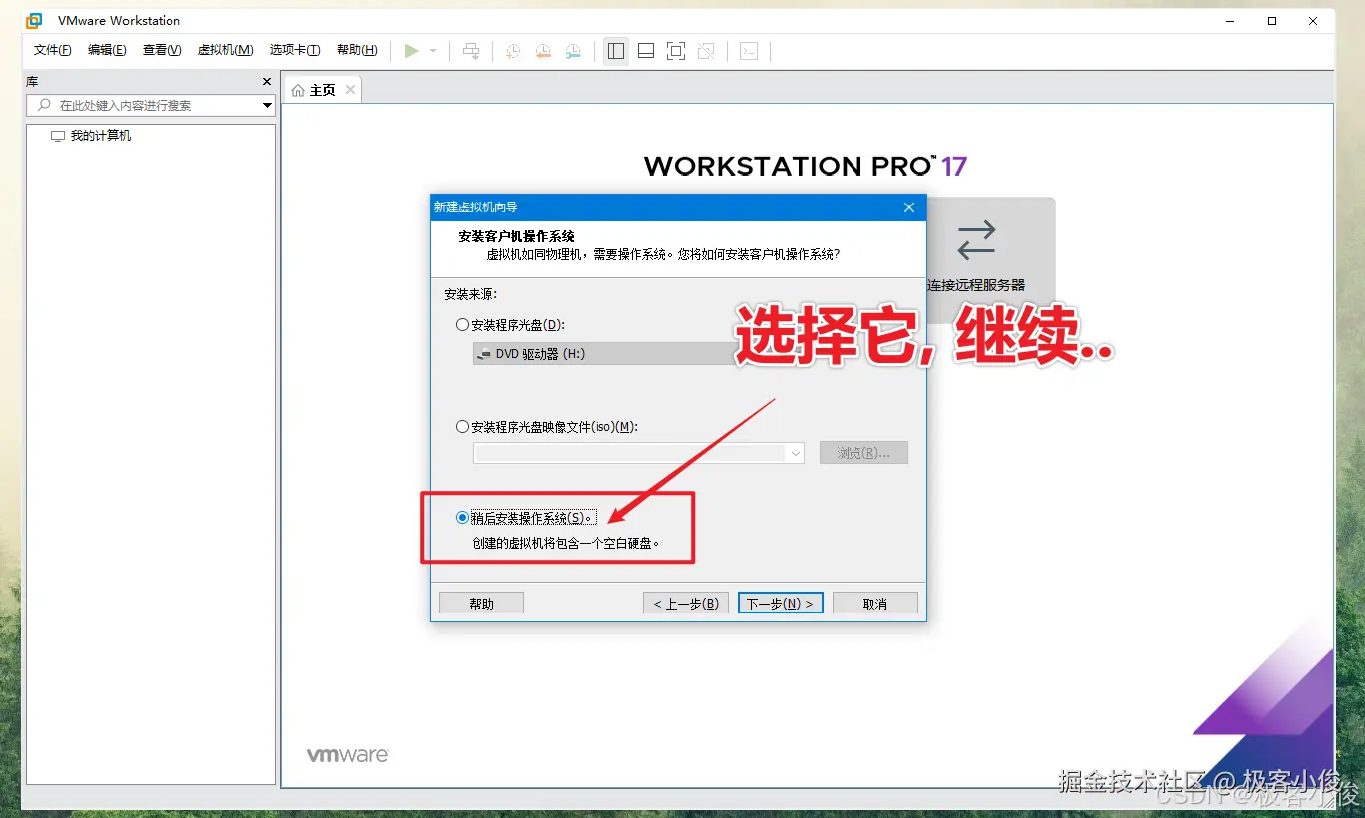Go back with < 上一步(B)
The image size is (1365, 818).
click(686, 604)
